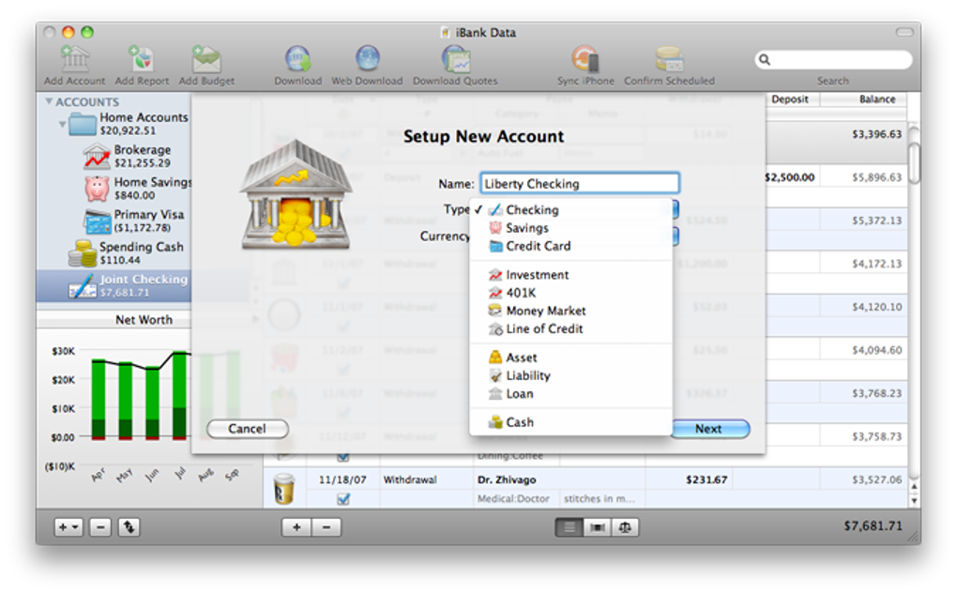This screenshot has height=594, width=957.
Task: Remove a transaction with the minus button
Action: (x=327, y=526)
